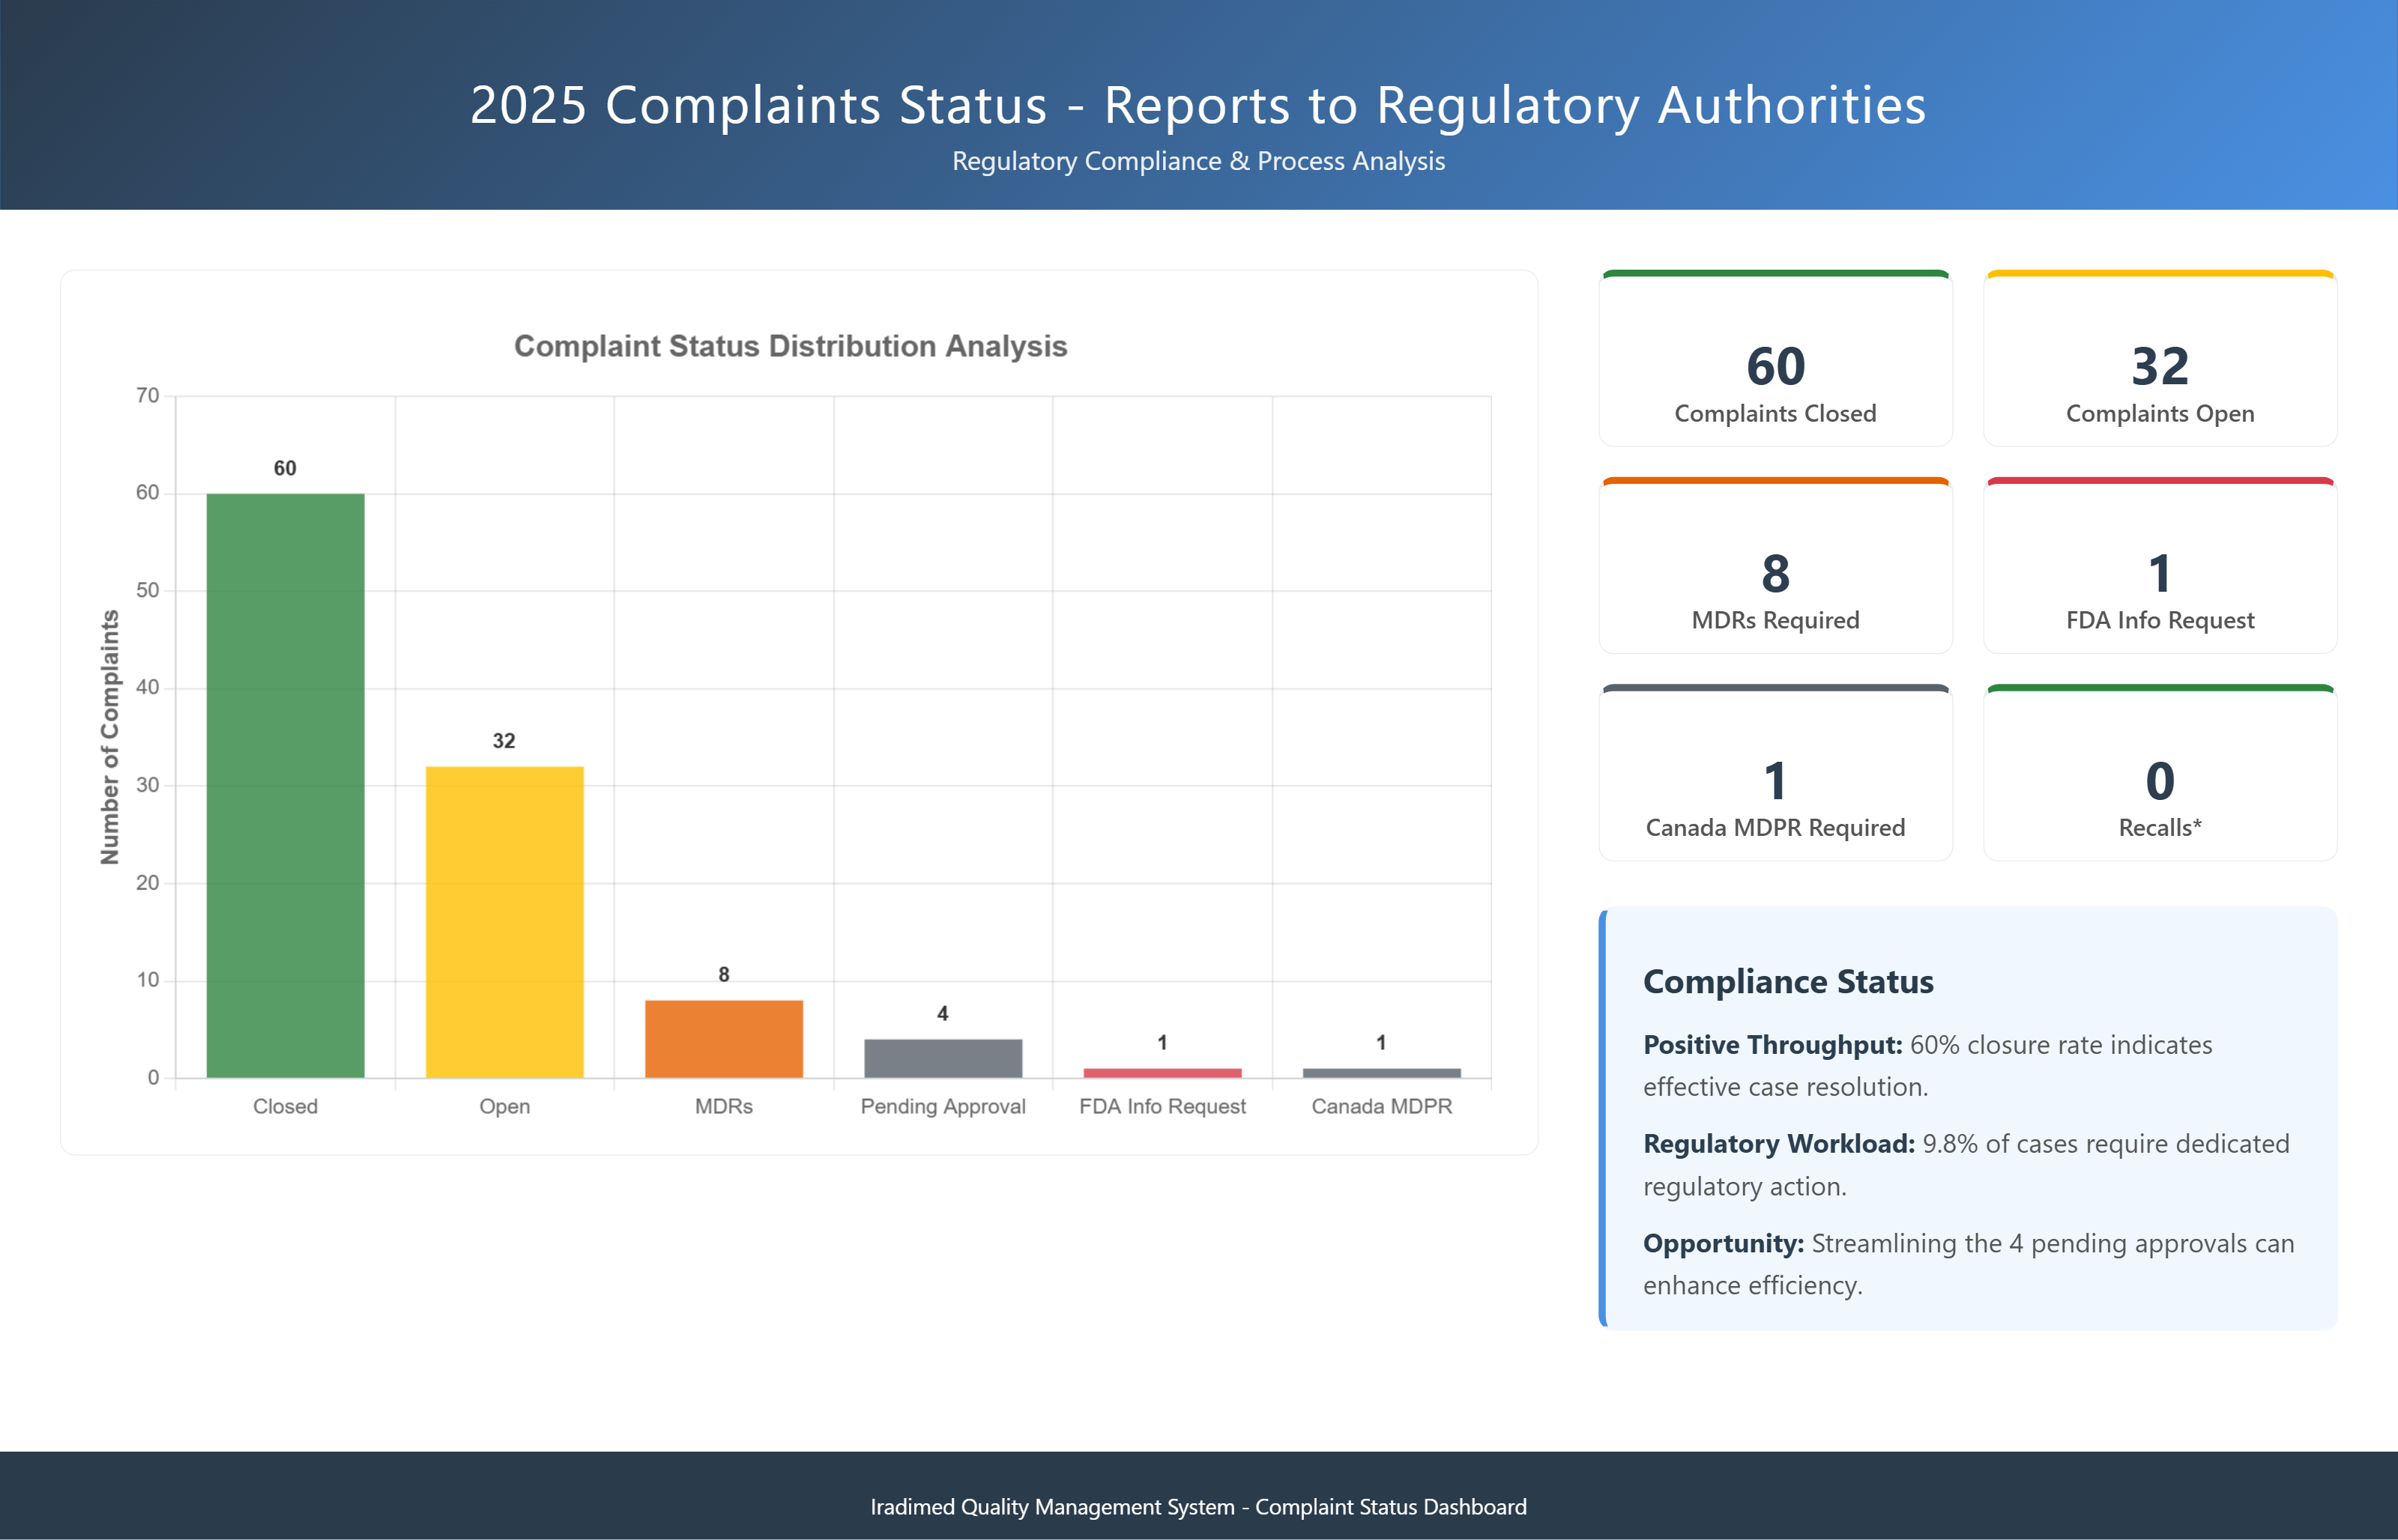Click the Canada MDPR bar
Screen dimensions: 2398x1540
point(1380,1073)
